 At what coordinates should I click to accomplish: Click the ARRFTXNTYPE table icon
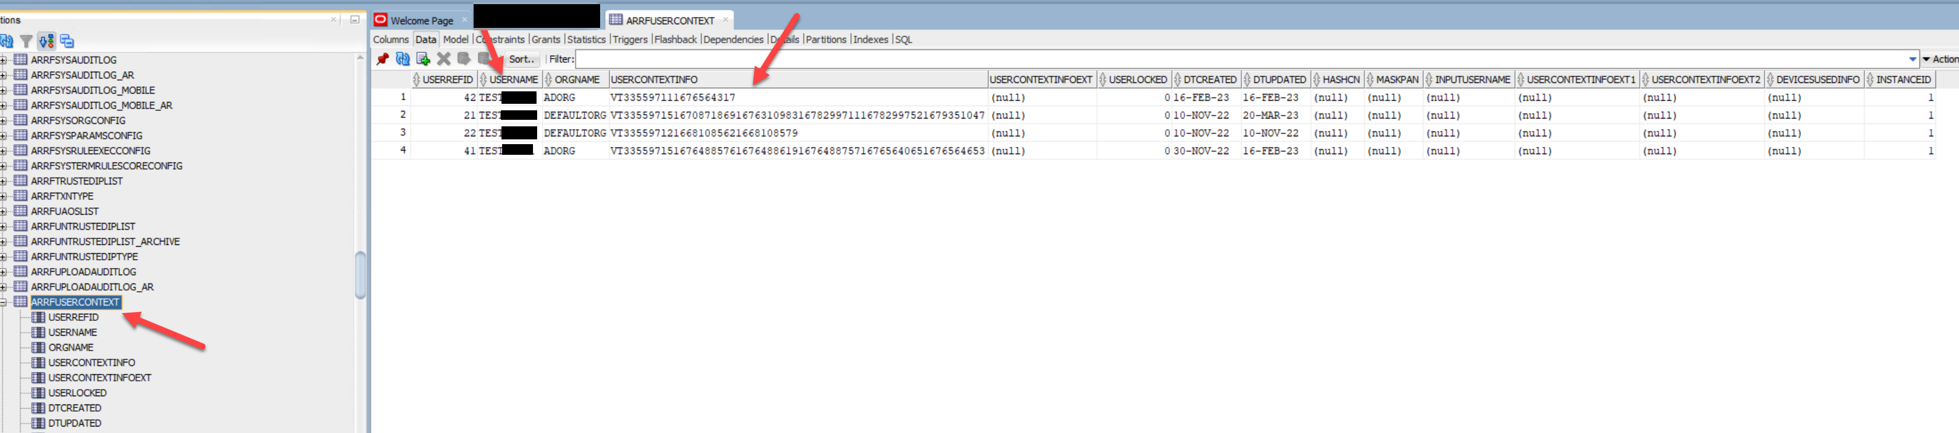coord(21,196)
